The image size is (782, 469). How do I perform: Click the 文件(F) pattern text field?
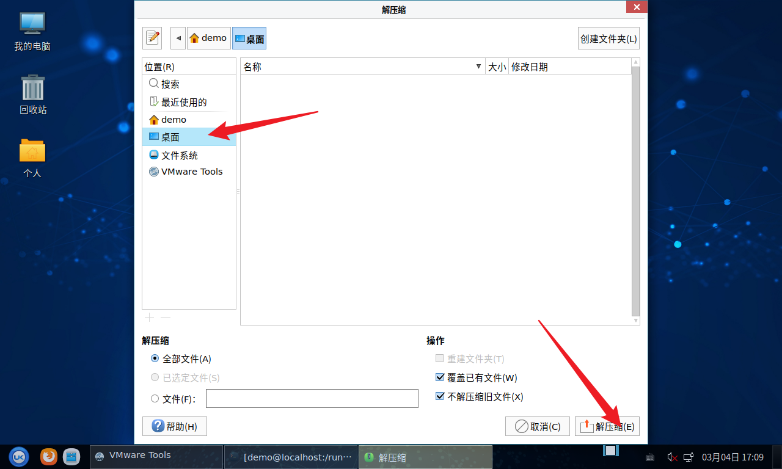pyautogui.click(x=312, y=398)
